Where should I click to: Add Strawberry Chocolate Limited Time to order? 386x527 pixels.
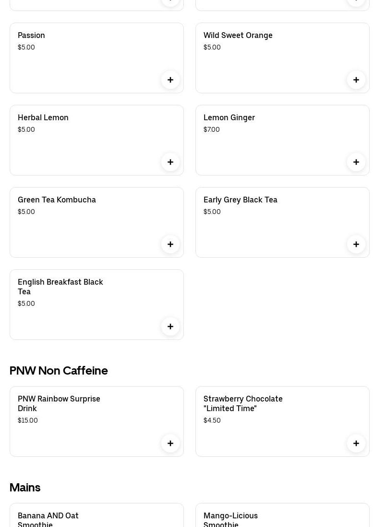(356, 443)
